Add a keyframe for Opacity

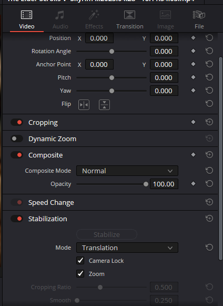point(193,184)
